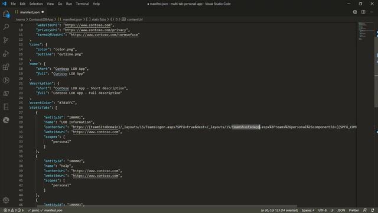Click the Visual Studio Code logo icon
The image size is (378, 213).
4,4
